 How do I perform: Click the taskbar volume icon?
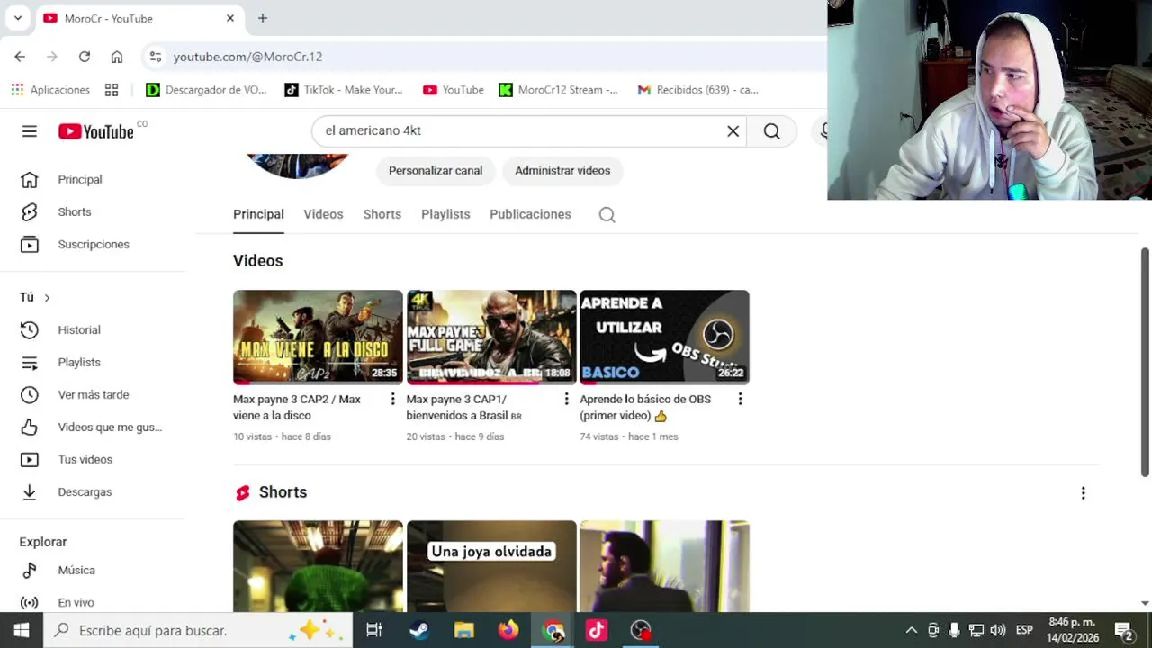(997, 630)
